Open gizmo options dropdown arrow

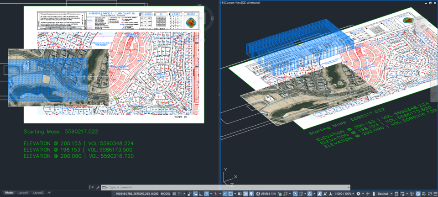(x=314, y=194)
